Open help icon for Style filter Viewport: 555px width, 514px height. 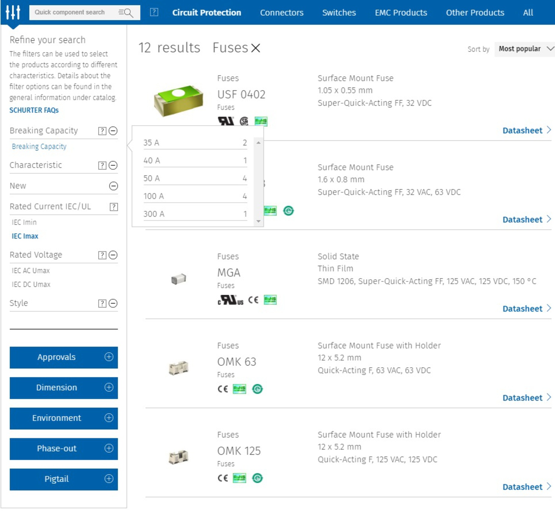[x=102, y=304]
